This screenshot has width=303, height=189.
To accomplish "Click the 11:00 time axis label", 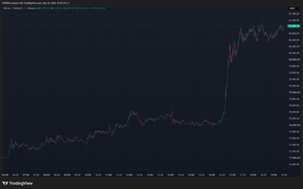I will coord(109,175).
